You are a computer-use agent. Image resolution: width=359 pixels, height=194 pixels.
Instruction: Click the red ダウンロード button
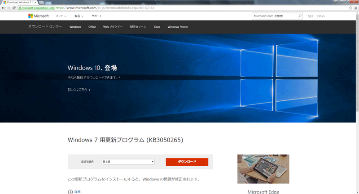pos(187,162)
